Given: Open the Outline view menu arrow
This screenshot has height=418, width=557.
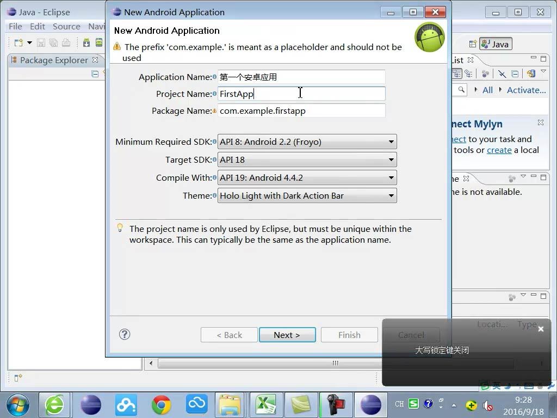Looking at the screenshot, I should click(x=523, y=176).
